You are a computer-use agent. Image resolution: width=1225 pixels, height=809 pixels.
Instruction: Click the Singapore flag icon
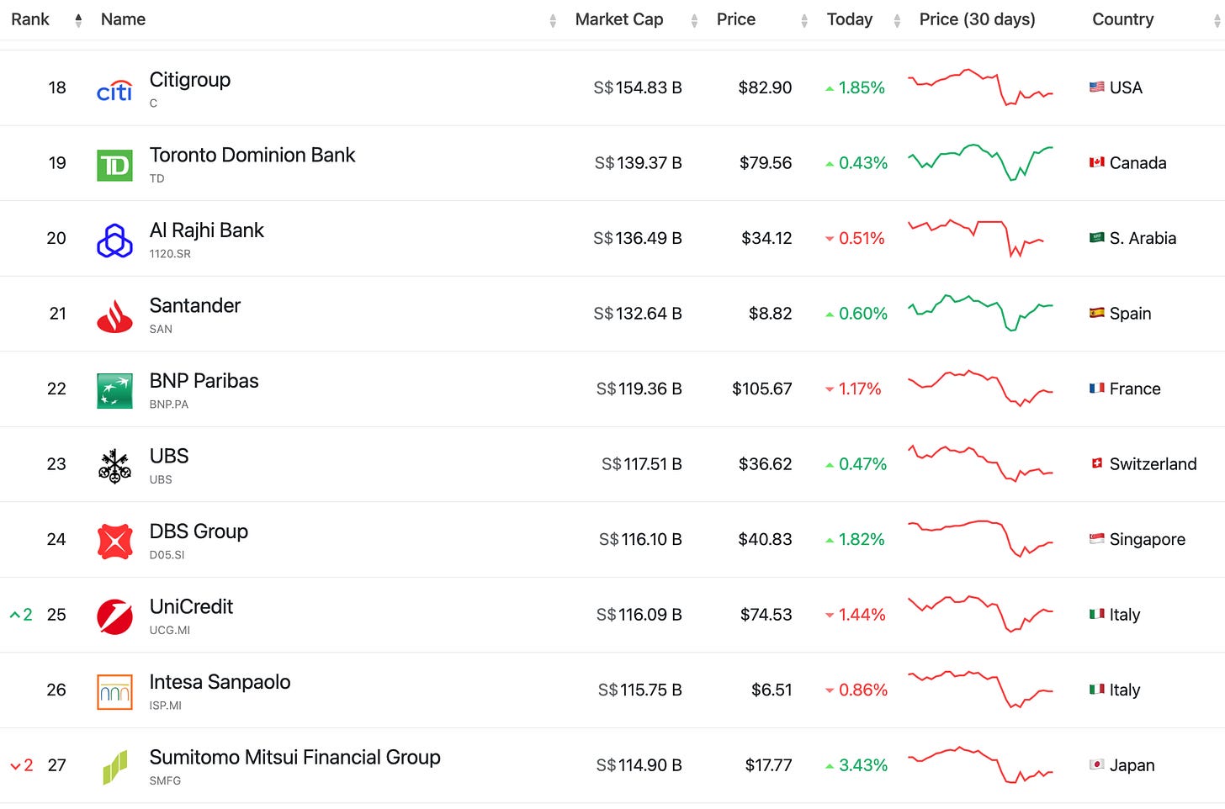pyautogui.click(x=1097, y=538)
